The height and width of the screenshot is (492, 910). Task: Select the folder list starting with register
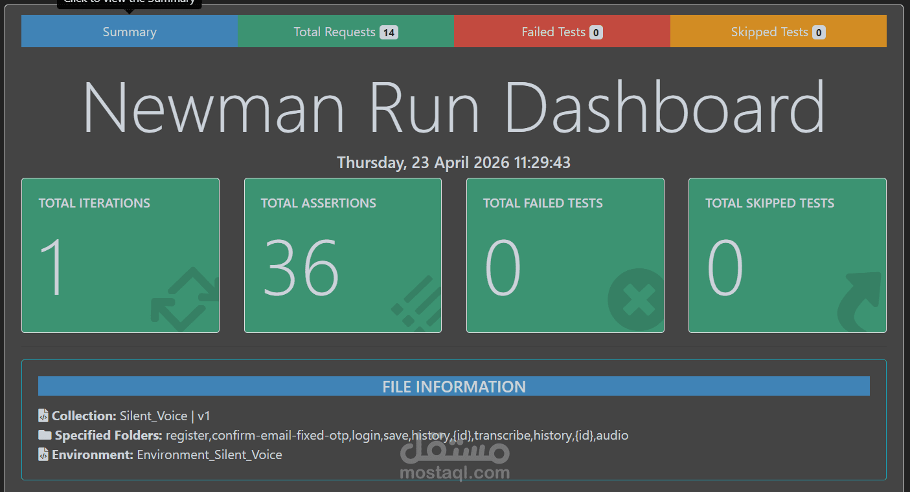(397, 435)
